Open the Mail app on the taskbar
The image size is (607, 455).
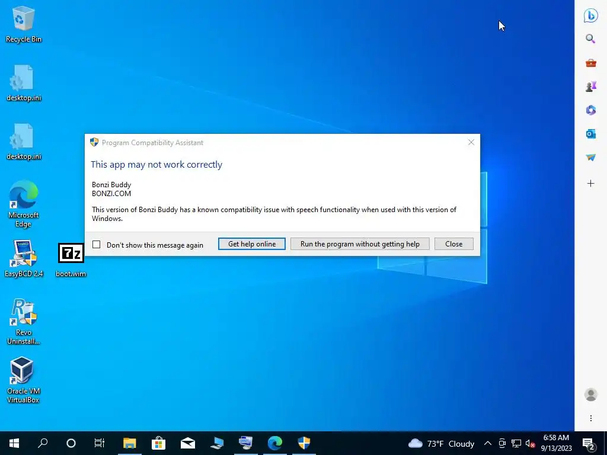pyautogui.click(x=188, y=443)
